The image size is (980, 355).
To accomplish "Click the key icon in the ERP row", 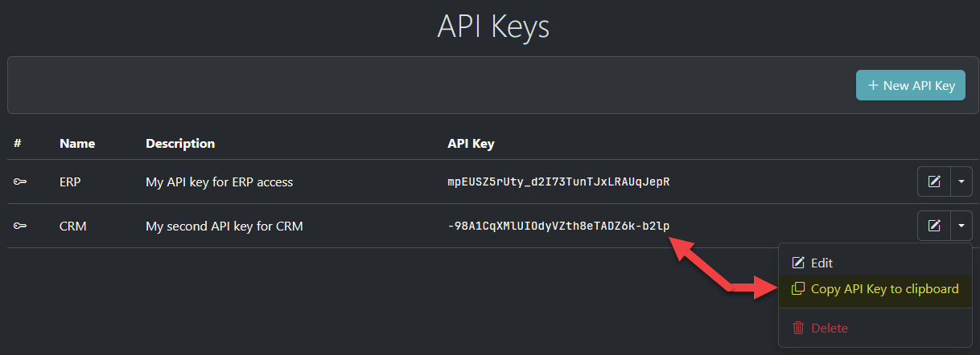I will [19, 182].
